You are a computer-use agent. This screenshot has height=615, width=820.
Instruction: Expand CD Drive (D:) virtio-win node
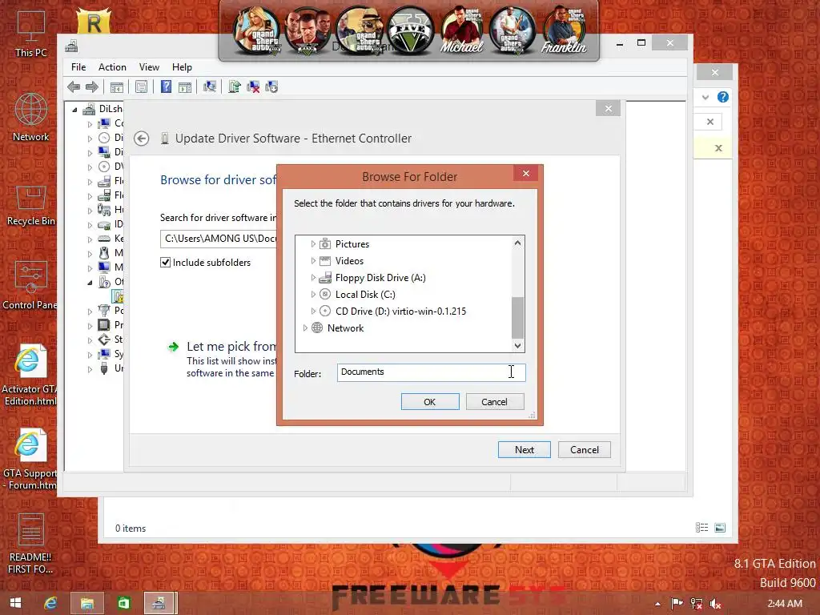coord(313,312)
